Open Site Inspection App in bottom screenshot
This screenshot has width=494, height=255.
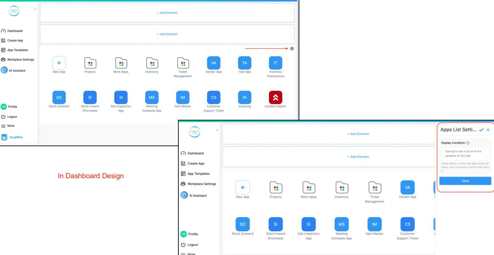[x=308, y=224]
